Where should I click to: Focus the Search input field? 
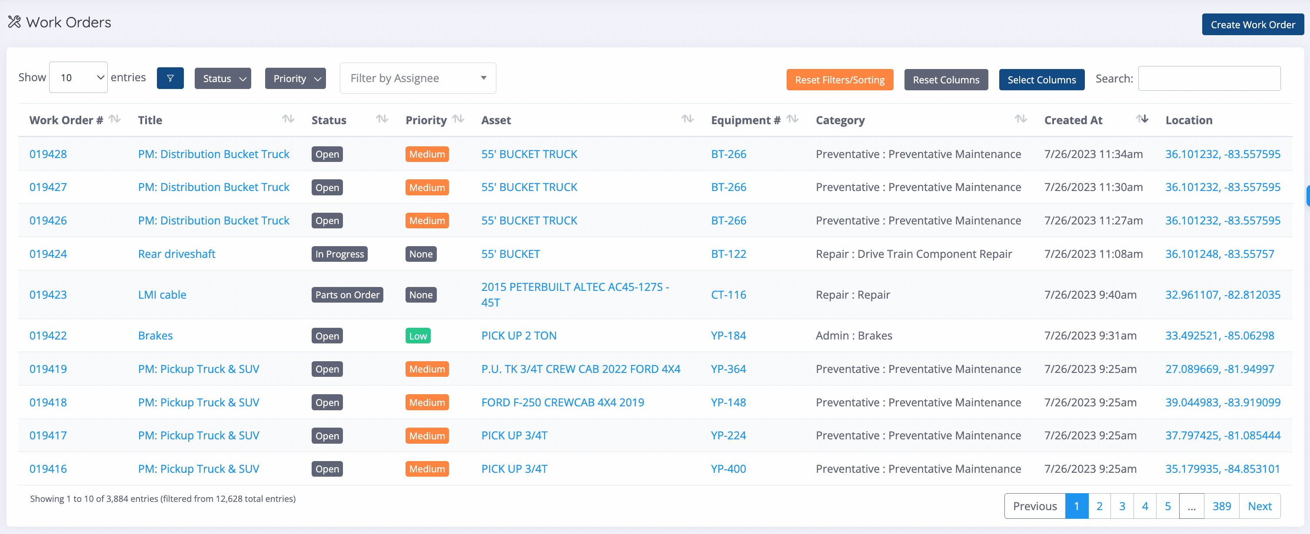tap(1209, 79)
